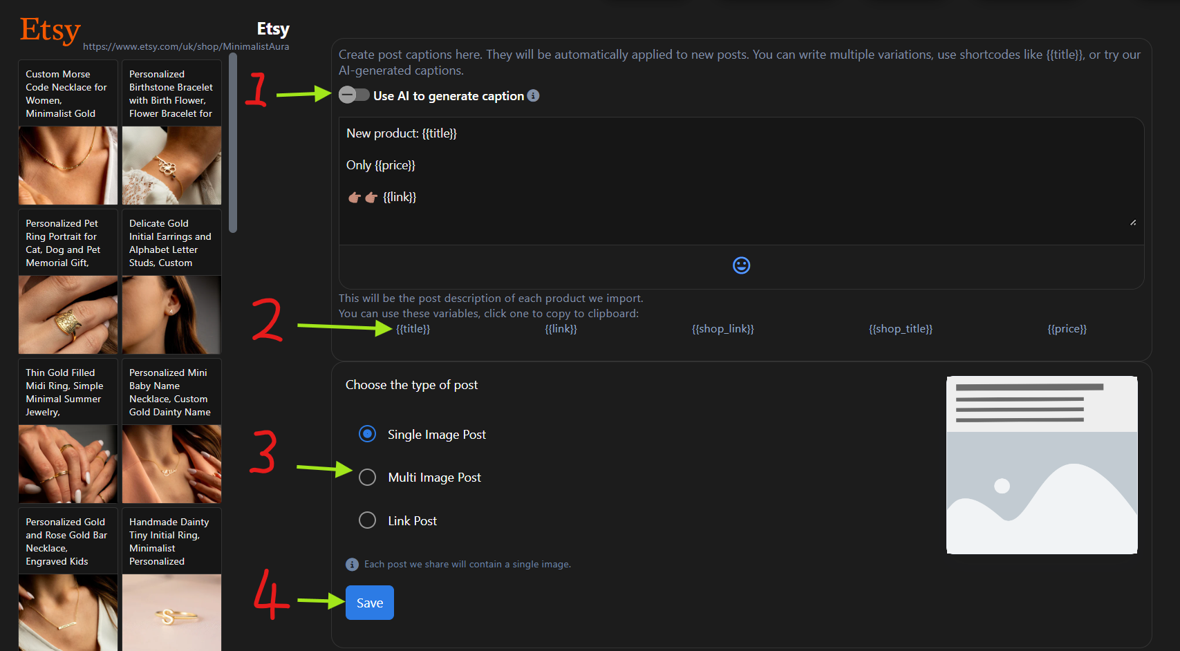Image resolution: width=1180 pixels, height=651 pixels.
Task: Open Thin Gold Filled Midi Ring photo
Action: pos(68,464)
